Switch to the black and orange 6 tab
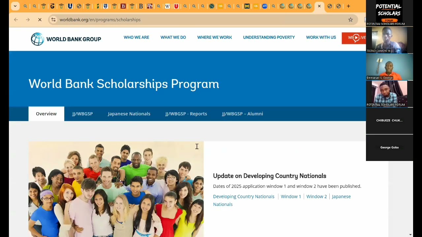 (x=52, y=6)
